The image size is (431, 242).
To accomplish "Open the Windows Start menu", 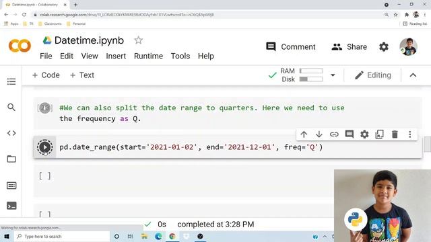I will coord(6,237).
